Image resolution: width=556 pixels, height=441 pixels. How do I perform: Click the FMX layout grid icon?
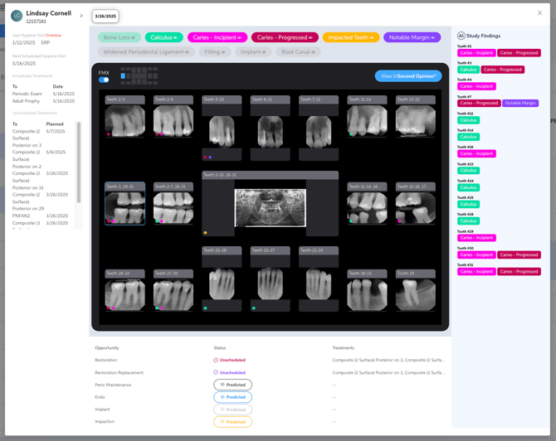139,75
